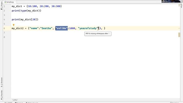Open the Favorites tool window tab
Image resolution: width=183 pixels, height=103 pixels.
click(x=1, y=95)
